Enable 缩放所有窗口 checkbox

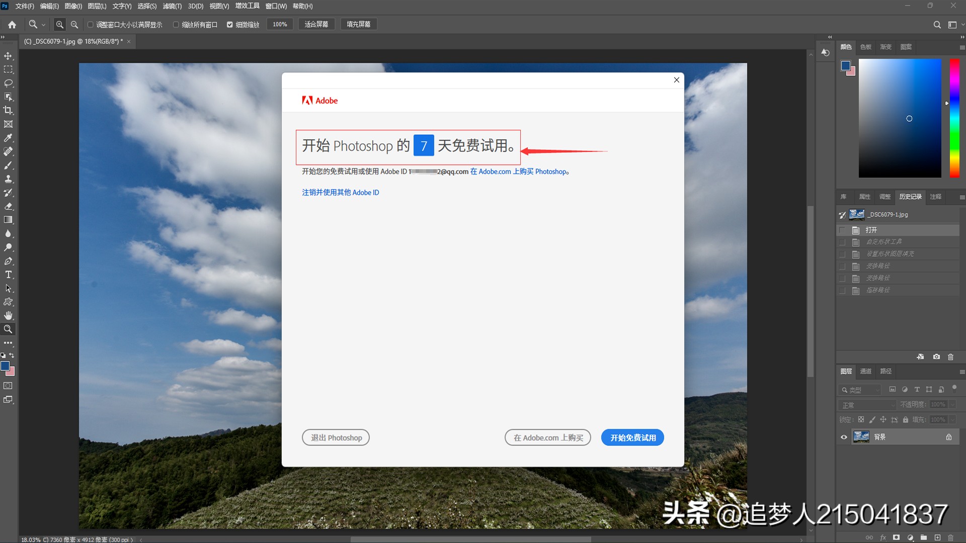[x=176, y=24]
